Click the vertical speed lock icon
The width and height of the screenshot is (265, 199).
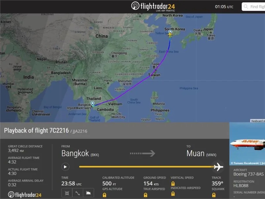[x=173, y=183]
